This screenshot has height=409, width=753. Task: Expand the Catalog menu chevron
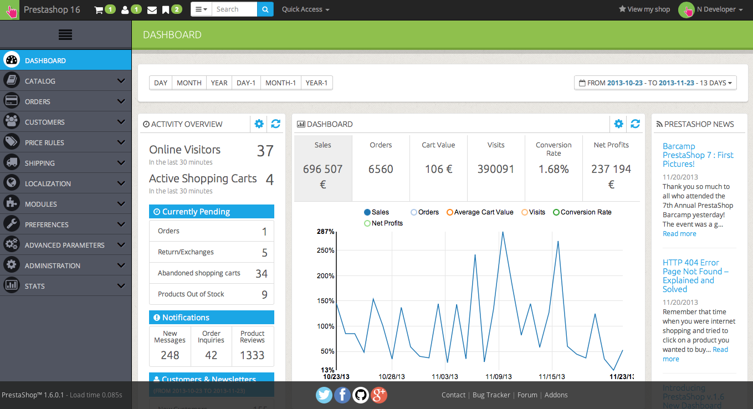click(121, 81)
